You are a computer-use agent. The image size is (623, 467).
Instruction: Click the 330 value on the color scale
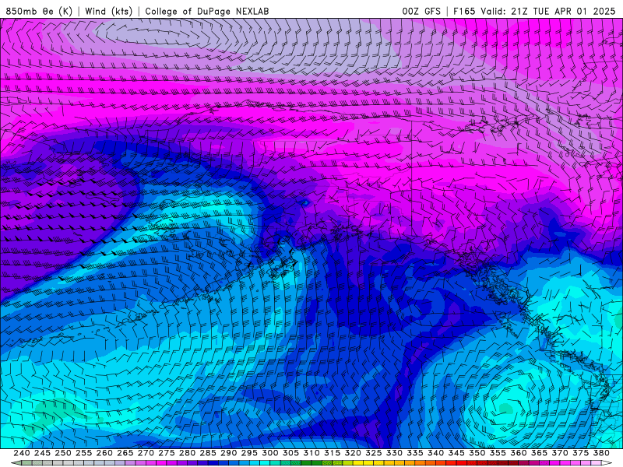coord(394,453)
